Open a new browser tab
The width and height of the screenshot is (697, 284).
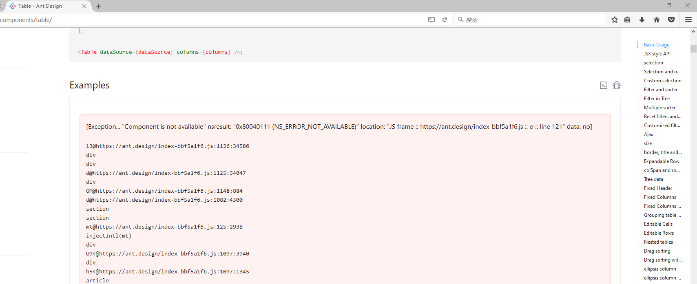(x=99, y=6)
